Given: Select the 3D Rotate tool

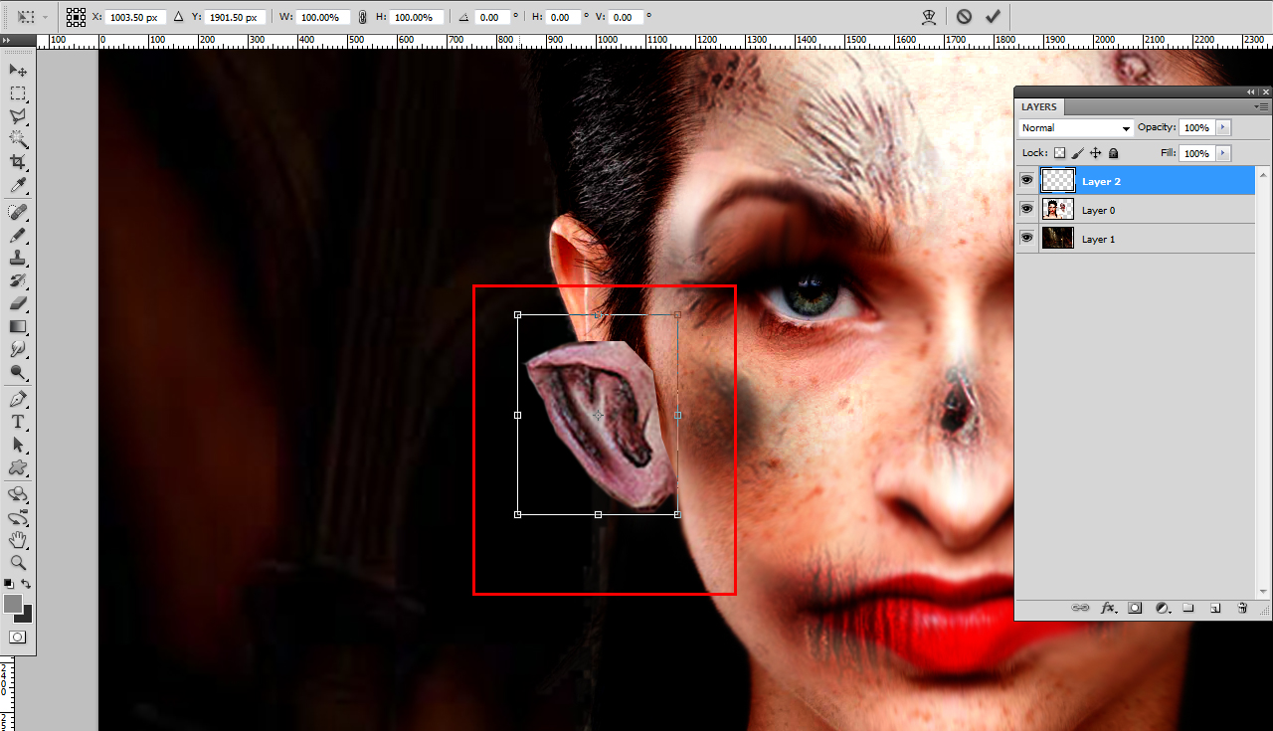Looking at the screenshot, I should pyautogui.click(x=18, y=494).
